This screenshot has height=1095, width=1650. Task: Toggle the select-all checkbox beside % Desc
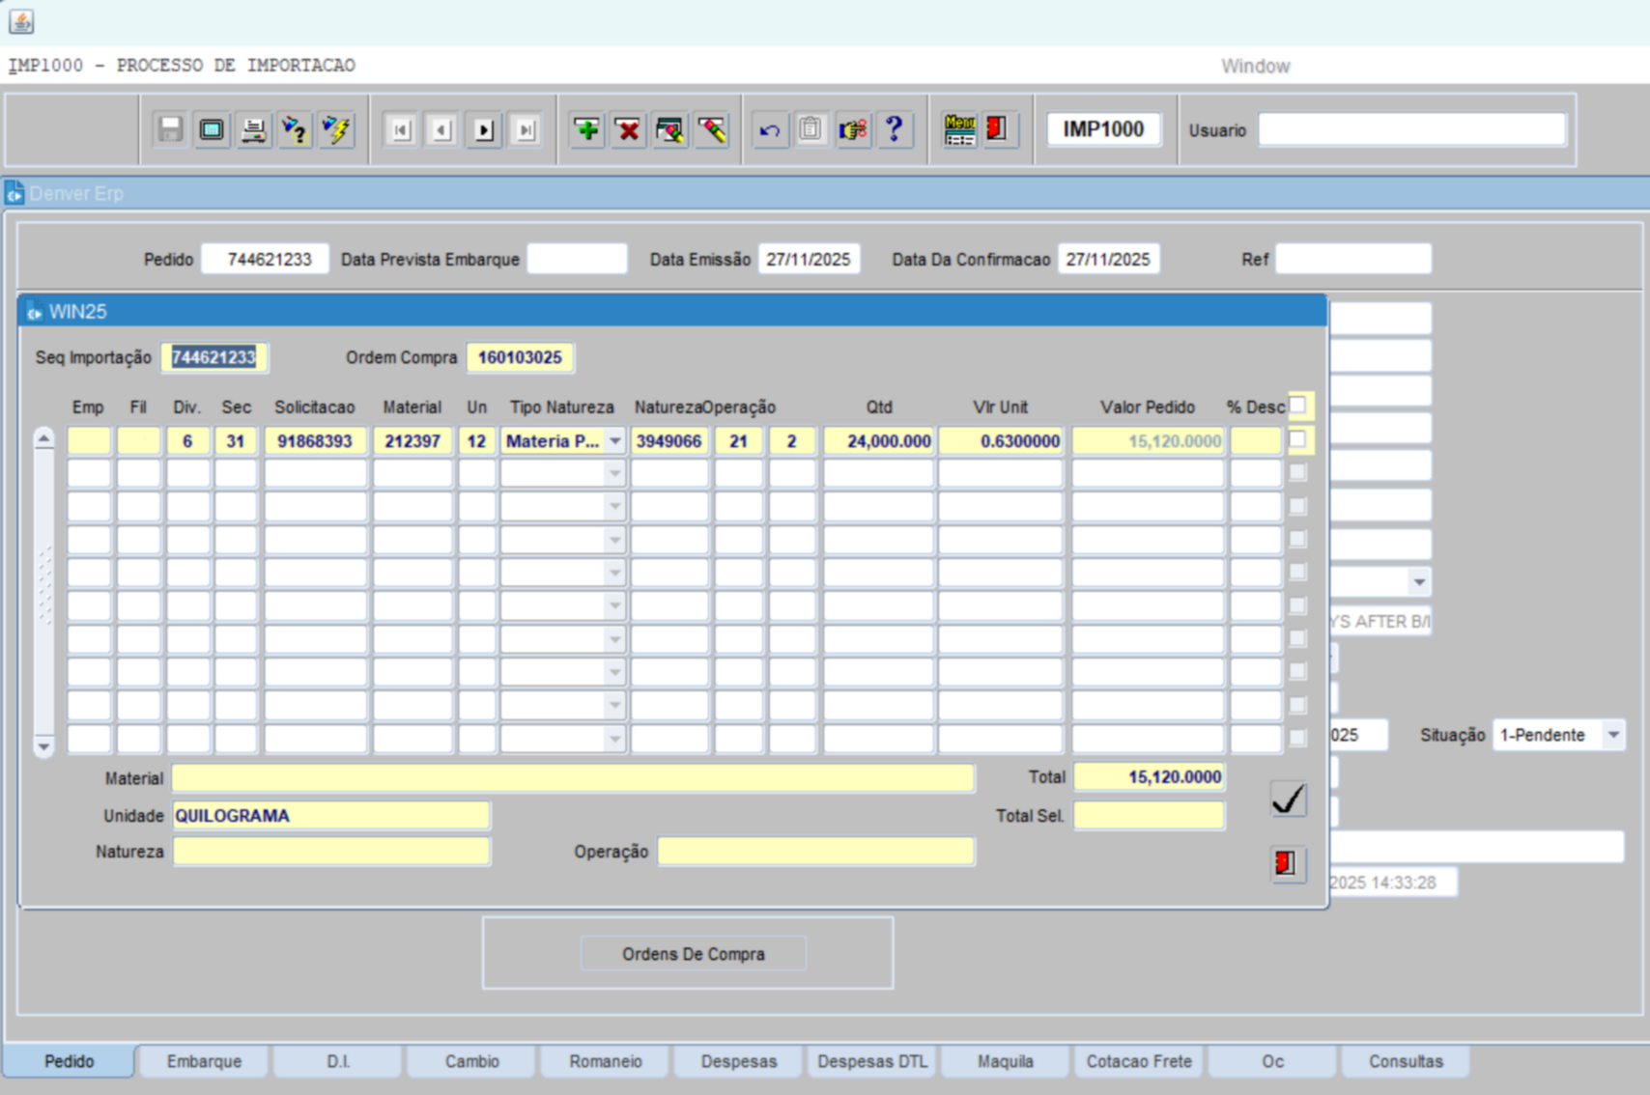pyautogui.click(x=1297, y=406)
